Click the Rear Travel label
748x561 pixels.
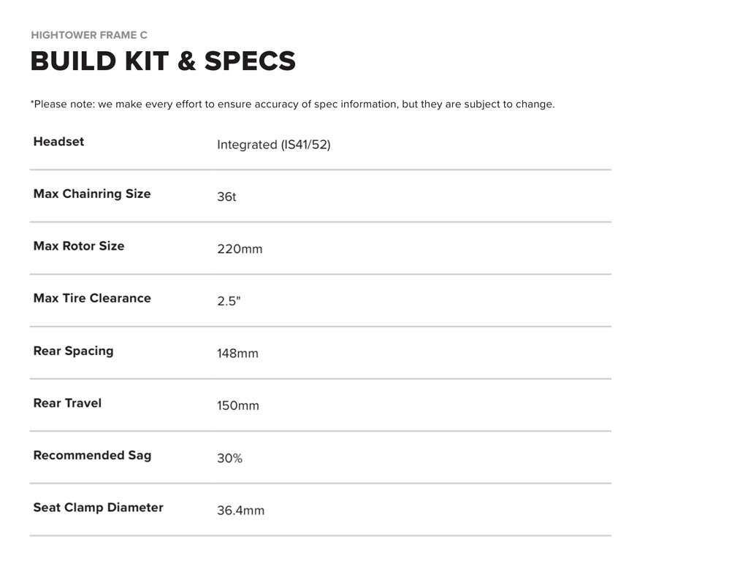click(67, 403)
